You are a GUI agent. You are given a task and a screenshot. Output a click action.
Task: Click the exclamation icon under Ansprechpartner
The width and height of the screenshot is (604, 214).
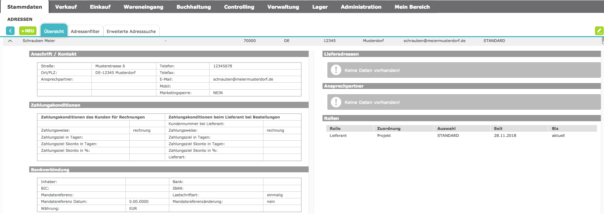point(336,102)
